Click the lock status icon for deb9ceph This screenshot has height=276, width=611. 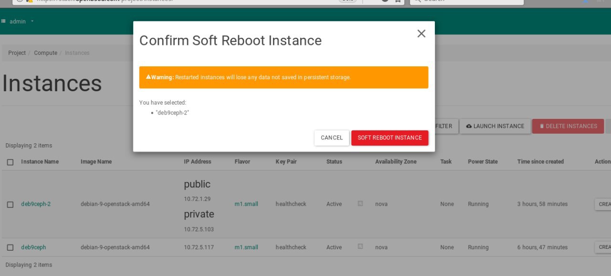pos(360,246)
